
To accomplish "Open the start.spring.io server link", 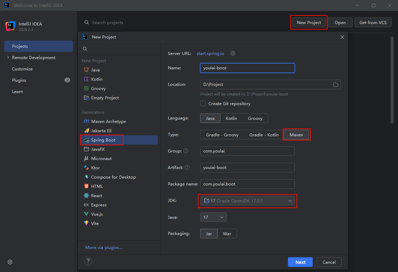I will coord(211,54).
